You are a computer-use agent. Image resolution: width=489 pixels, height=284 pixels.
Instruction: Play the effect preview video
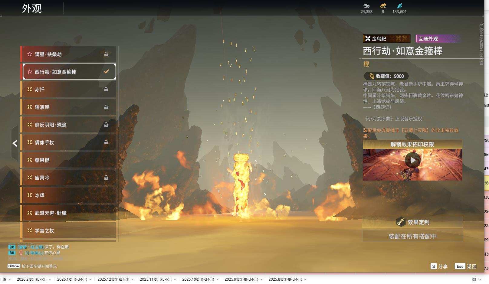[413, 160]
